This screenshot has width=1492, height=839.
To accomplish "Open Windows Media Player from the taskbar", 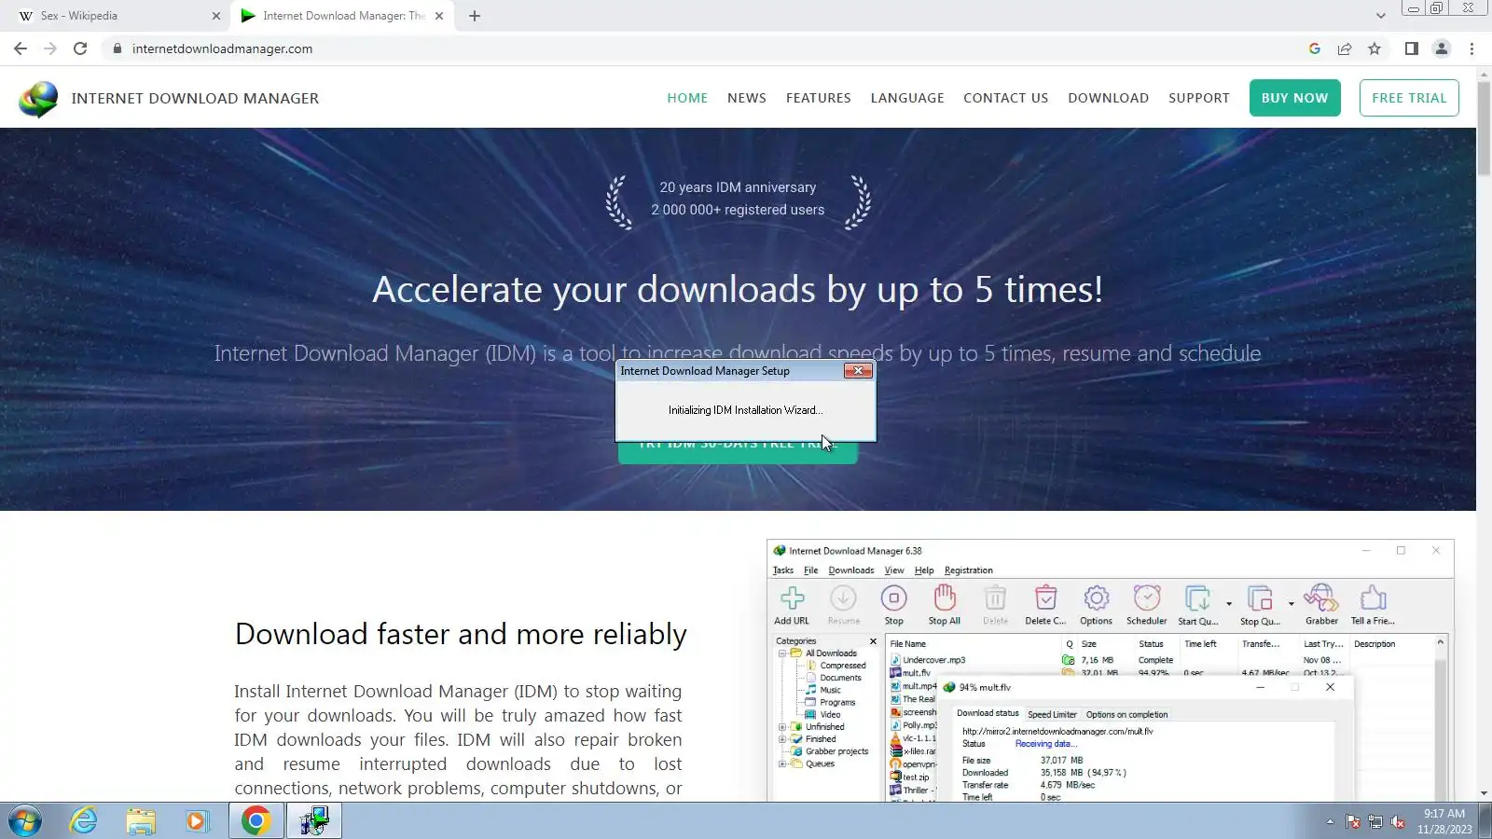I will [x=197, y=821].
